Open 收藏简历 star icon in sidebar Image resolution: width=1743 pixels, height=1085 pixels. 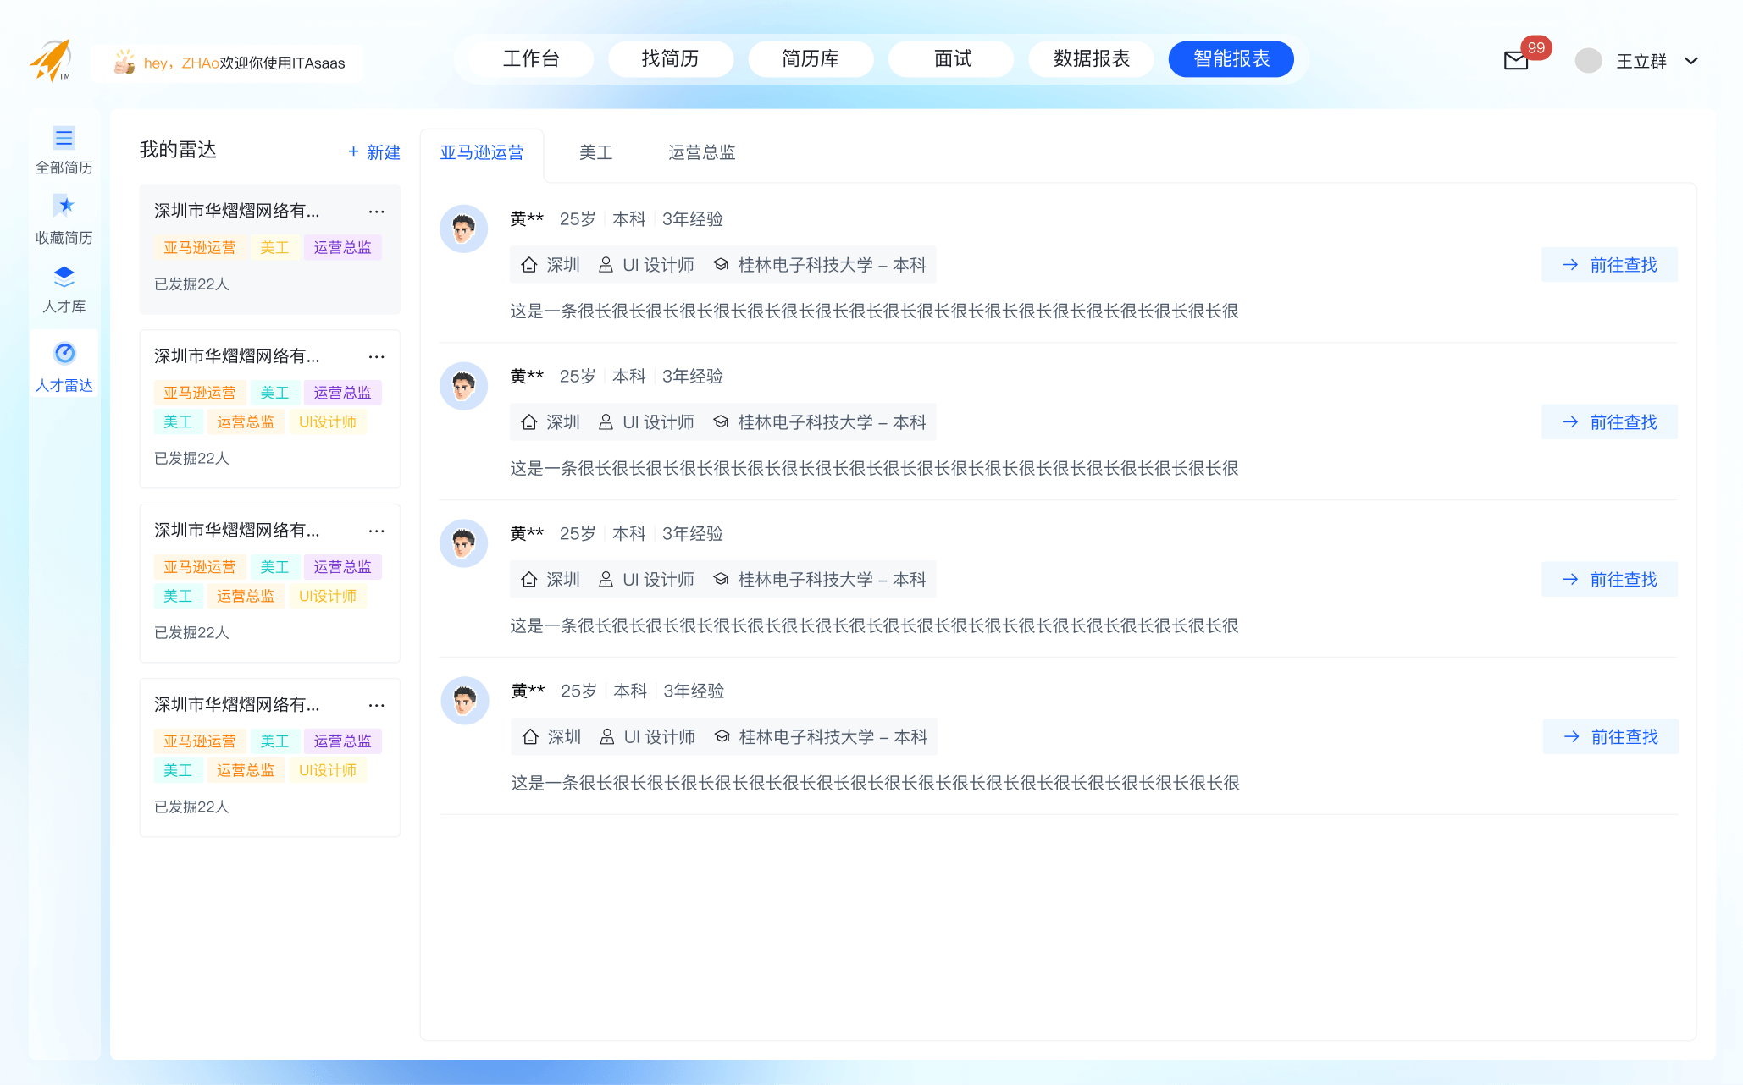click(x=64, y=206)
